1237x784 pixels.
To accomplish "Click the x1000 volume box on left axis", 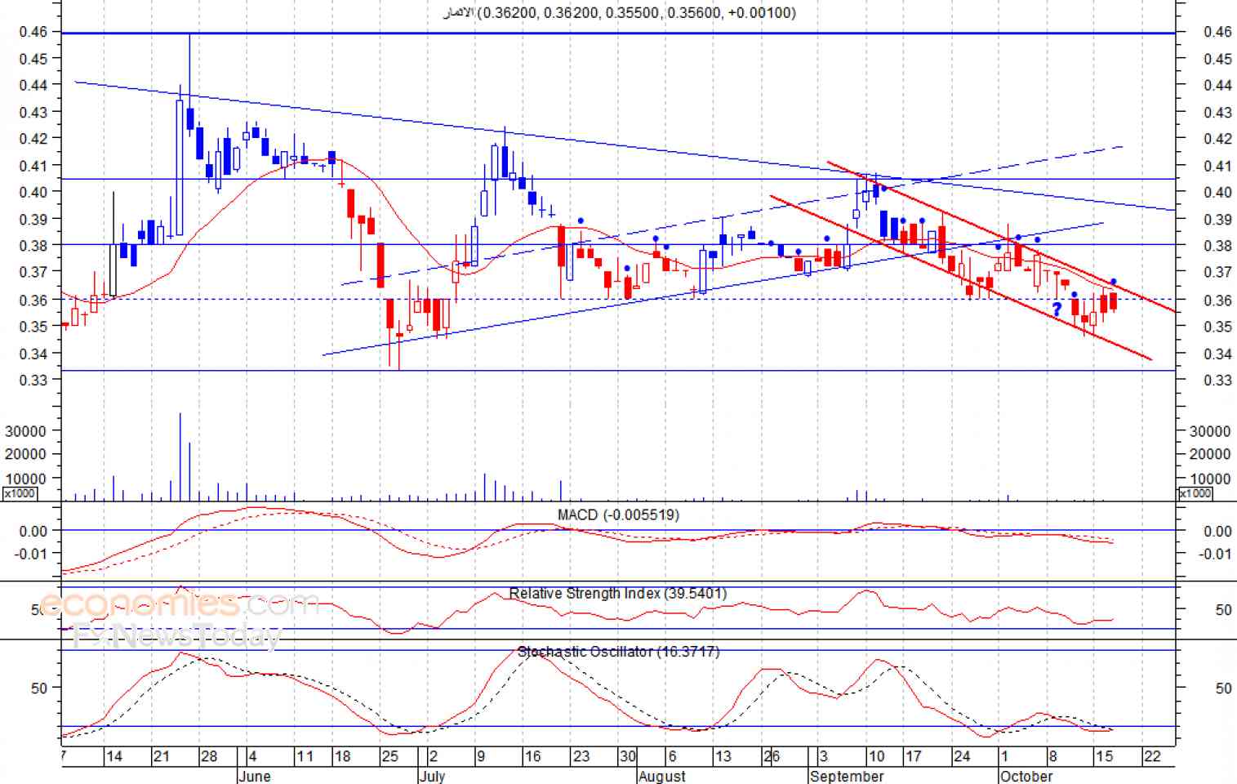I will [20, 494].
